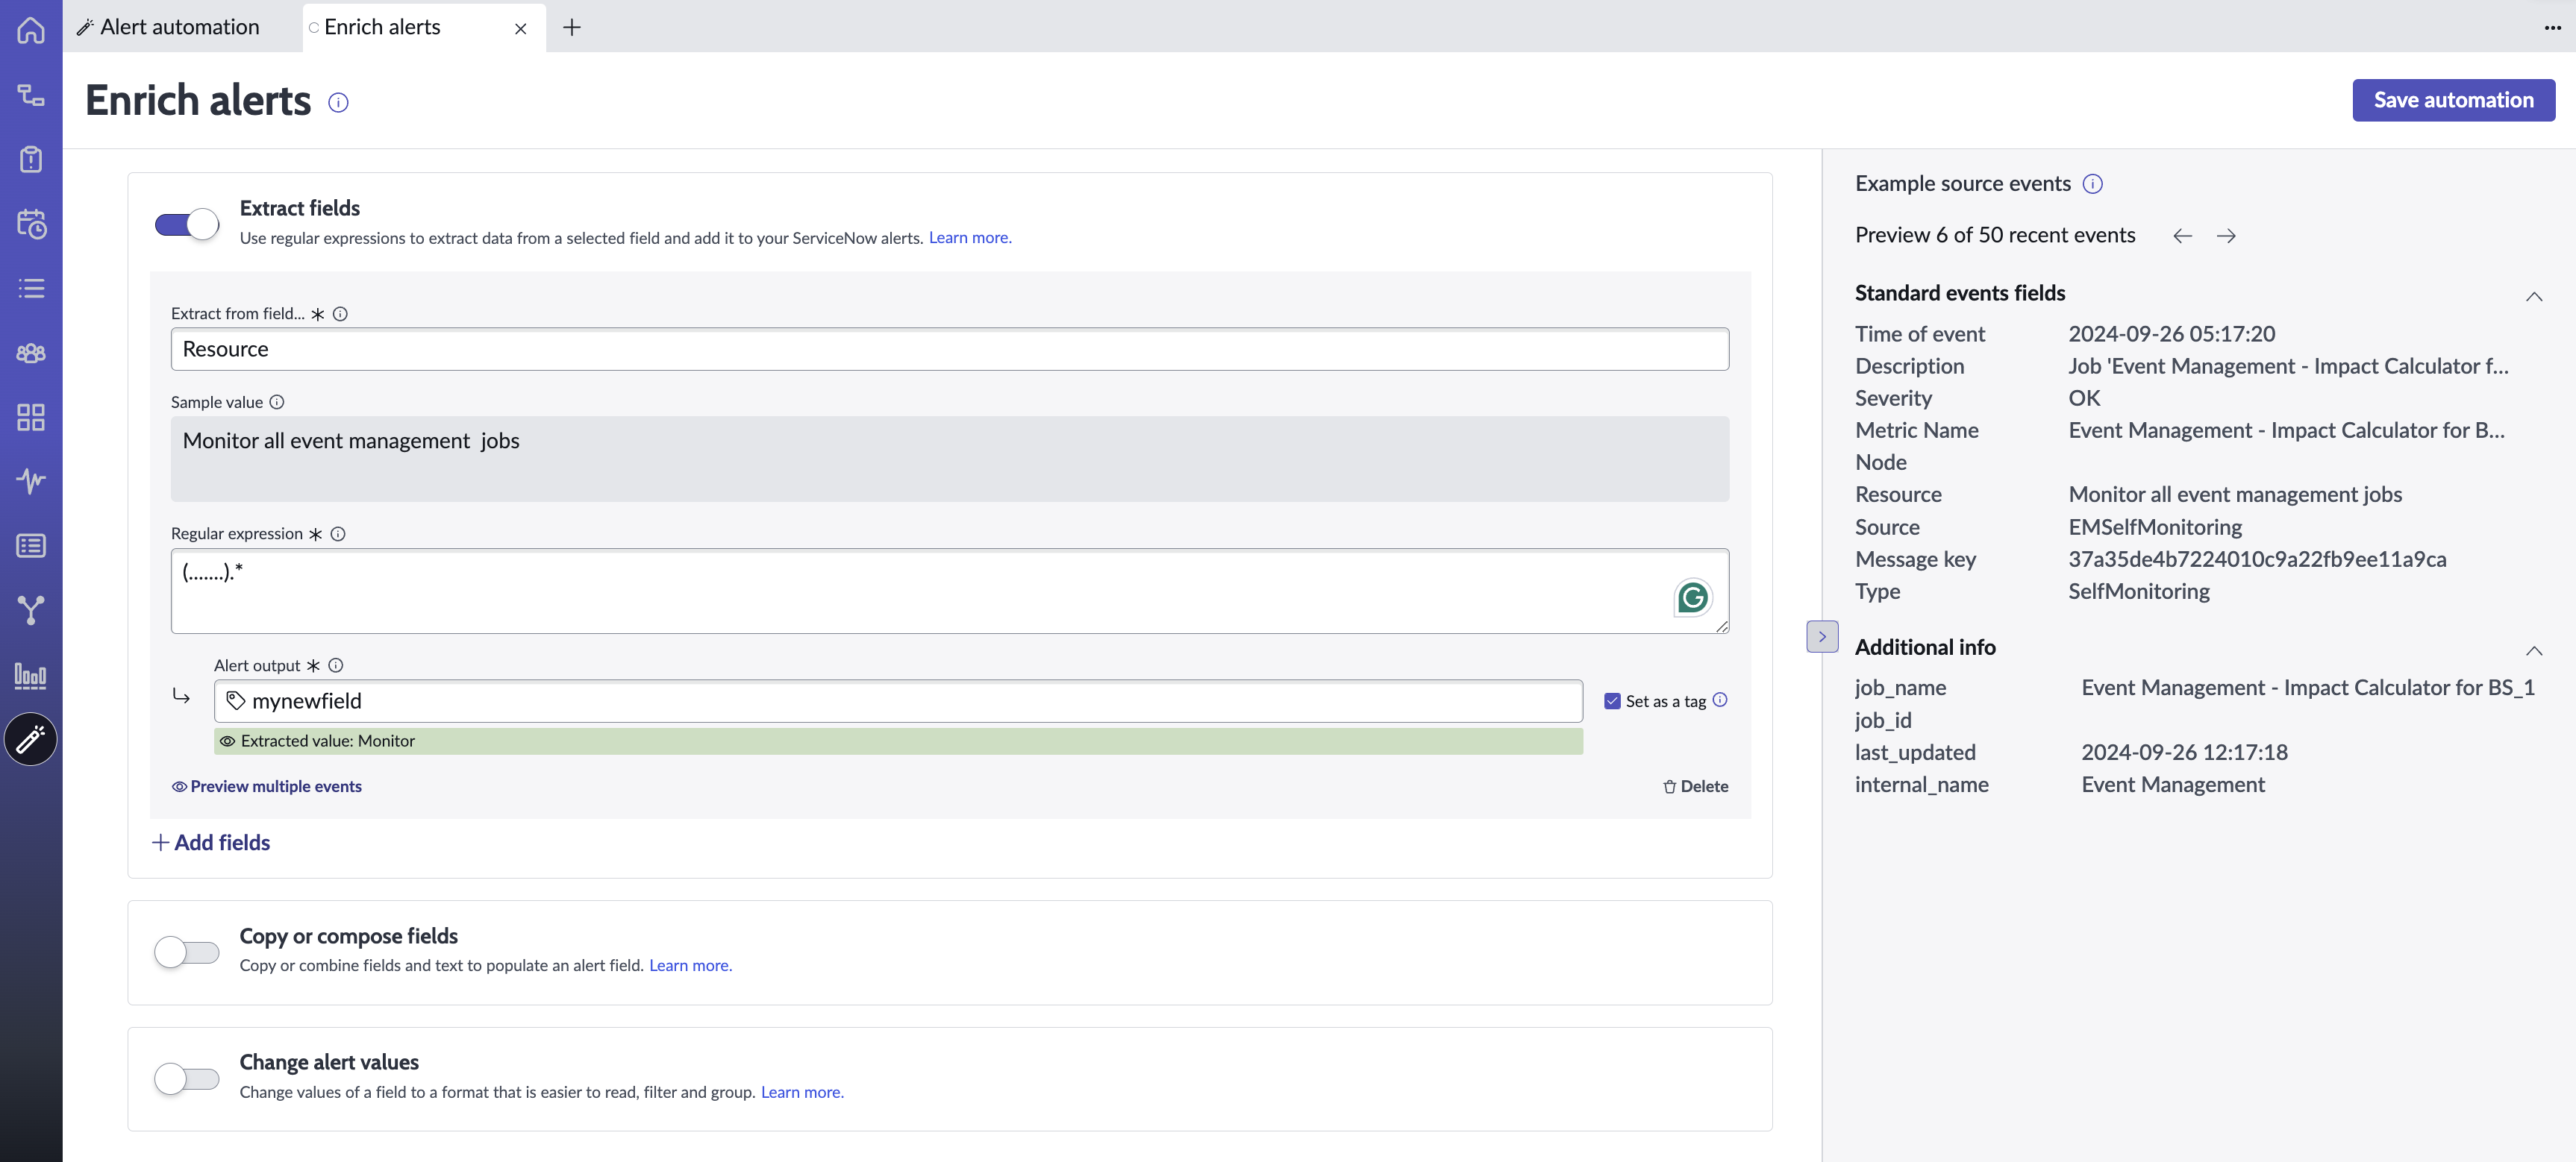Click the Save automation button
Viewport: 2576px width, 1162px height.
click(2453, 100)
